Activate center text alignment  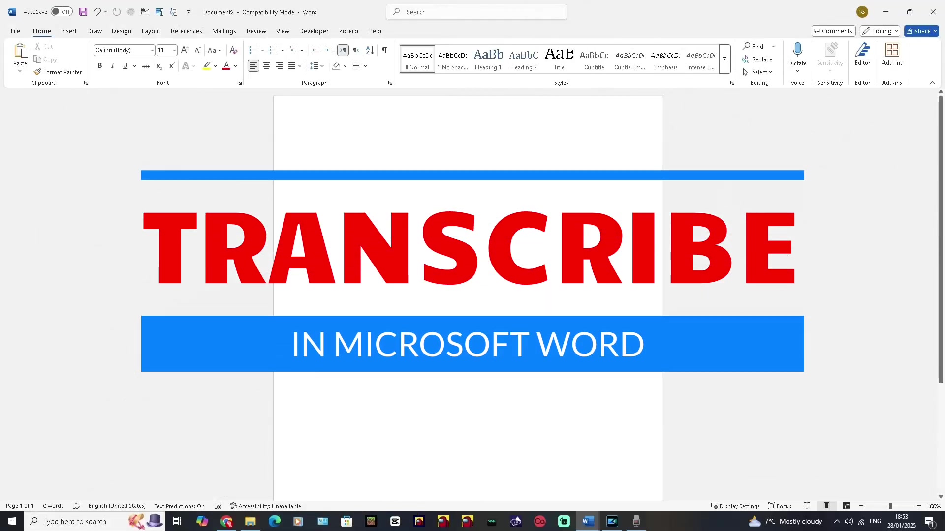pos(266,65)
